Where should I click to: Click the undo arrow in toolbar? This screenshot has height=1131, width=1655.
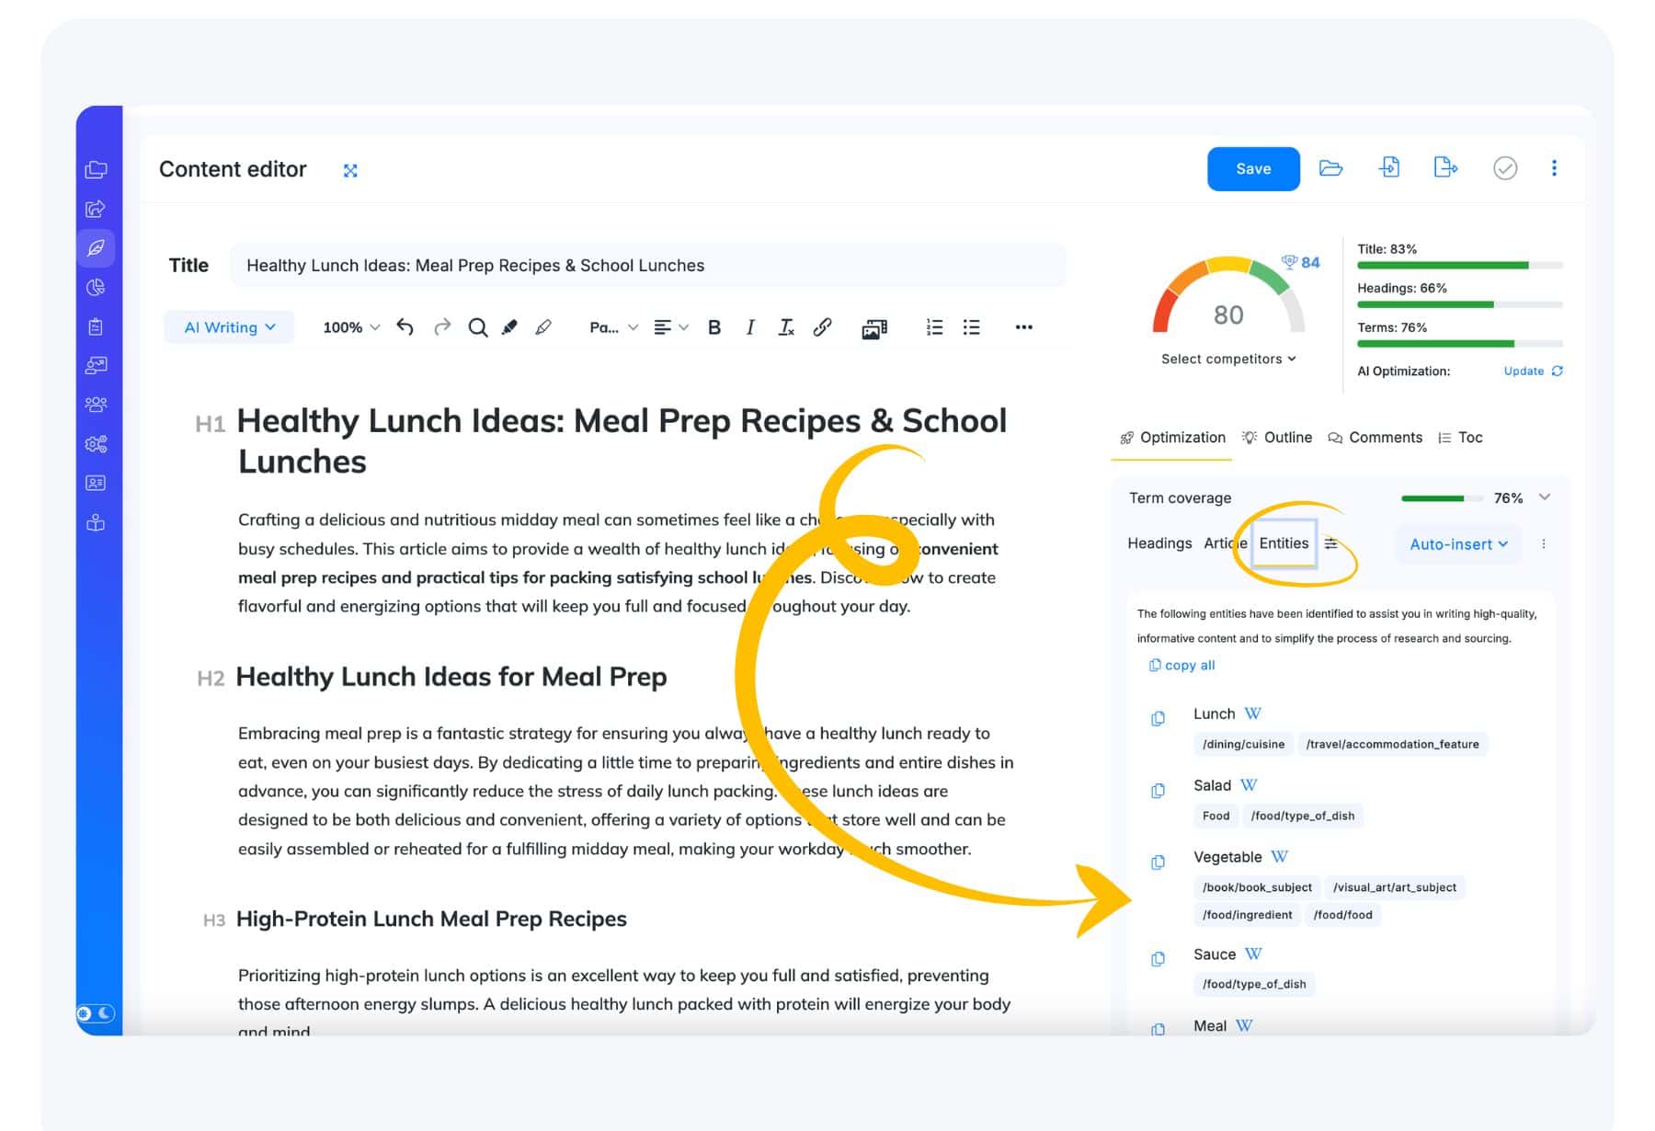[405, 327]
